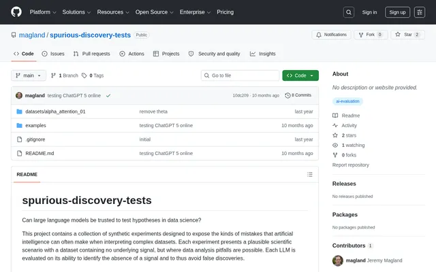The height and width of the screenshot is (272, 436).
Task: Click the star icon in Star button
Action: point(398,35)
